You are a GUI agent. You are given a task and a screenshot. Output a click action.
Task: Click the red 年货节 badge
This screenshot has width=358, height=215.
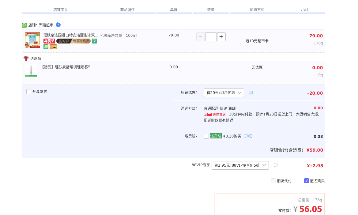point(49,41)
